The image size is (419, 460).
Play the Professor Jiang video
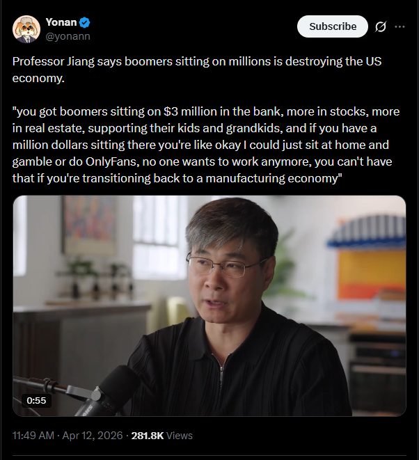(209, 306)
